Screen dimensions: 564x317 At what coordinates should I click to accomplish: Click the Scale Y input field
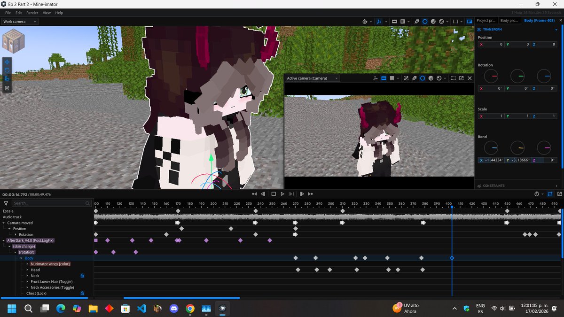coord(517,116)
